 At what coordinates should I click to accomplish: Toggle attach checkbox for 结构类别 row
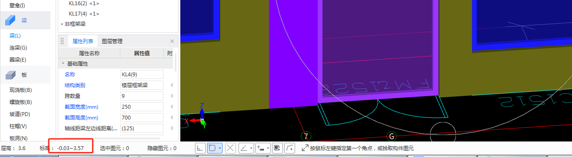(x=172, y=85)
